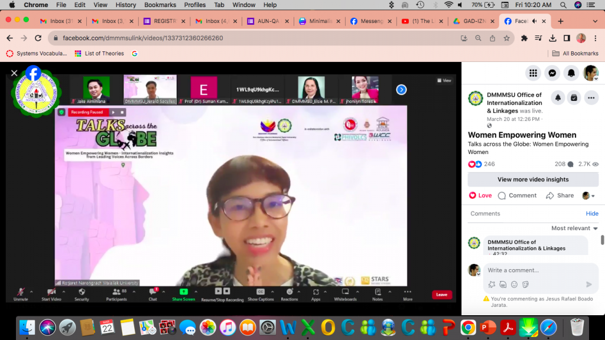The width and height of the screenshot is (605, 340).
Task: Toggle Chrome's side panel
Action: (567, 38)
